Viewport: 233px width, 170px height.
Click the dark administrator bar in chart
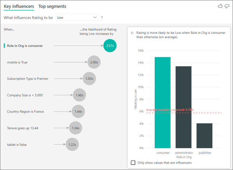point(184,107)
